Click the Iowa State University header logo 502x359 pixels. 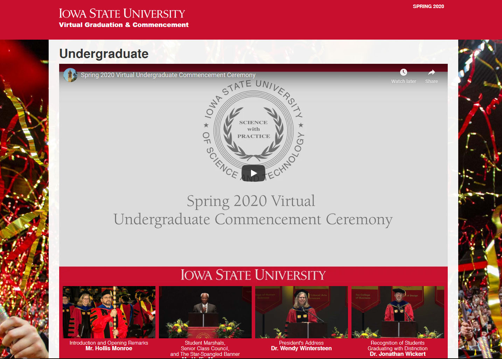click(x=122, y=14)
